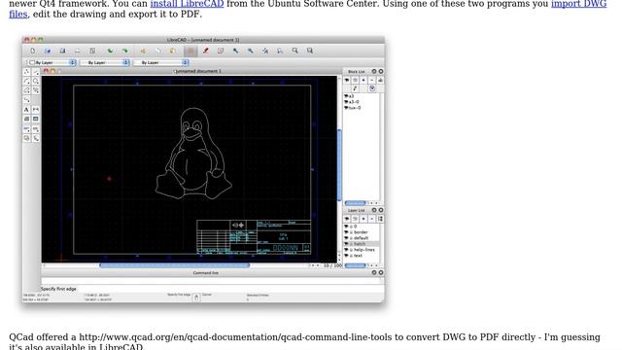Click the Save icon in LibreCAD toolbar
Image resolution: width=622 pixels, height=350 pixels.
pyautogui.click(x=62, y=51)
